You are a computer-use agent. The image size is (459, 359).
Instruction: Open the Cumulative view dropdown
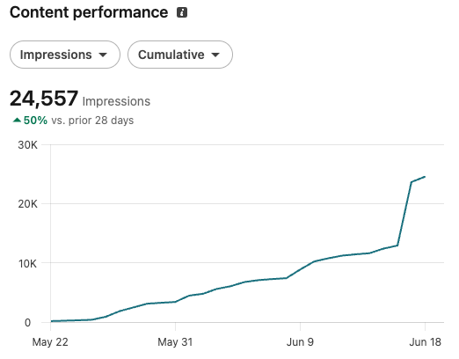pyautogui.click(x=180, y=55)
